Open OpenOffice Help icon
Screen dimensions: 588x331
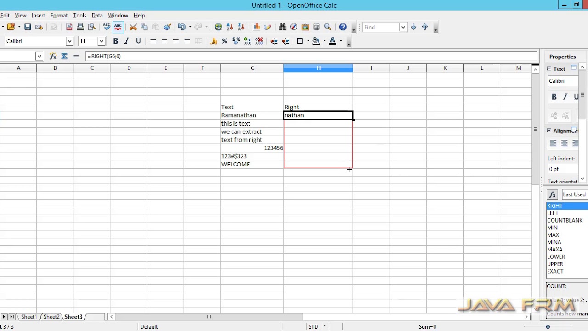(x=343, y=27)
